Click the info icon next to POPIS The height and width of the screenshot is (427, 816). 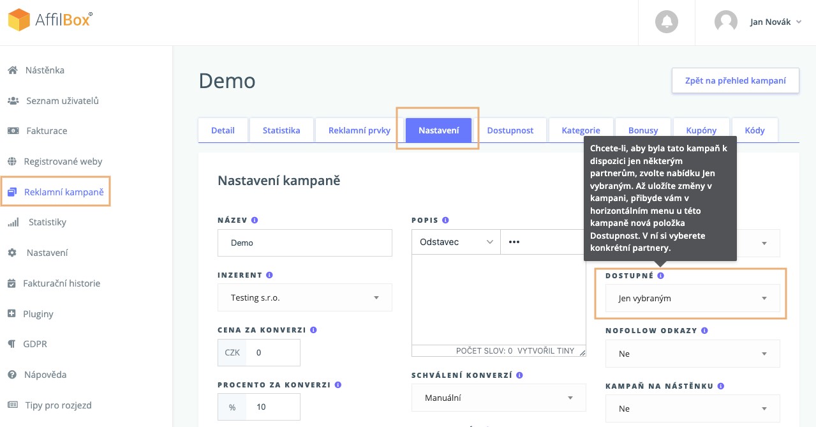pos(445,220)
